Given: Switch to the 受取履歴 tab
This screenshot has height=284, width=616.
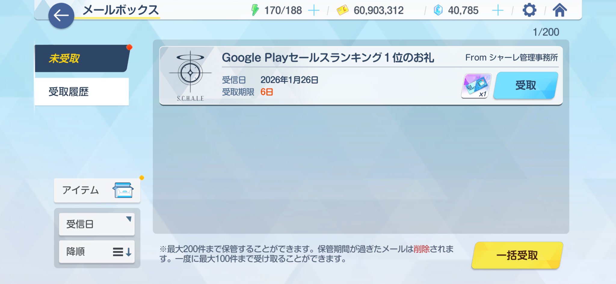Looking at the screenshot, I should (82, 92).
